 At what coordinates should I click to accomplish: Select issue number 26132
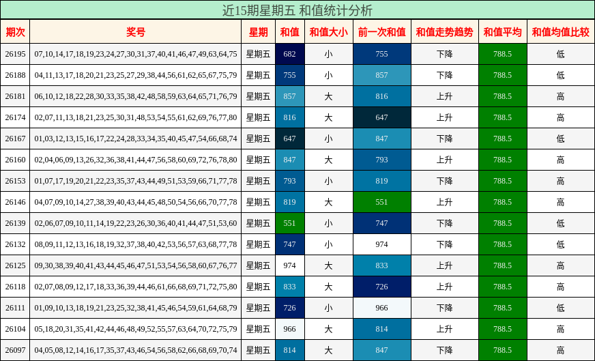(15, 244)
